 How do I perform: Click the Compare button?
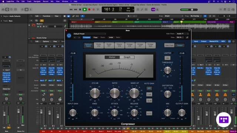pyautogui.click(x=87, y=37)
